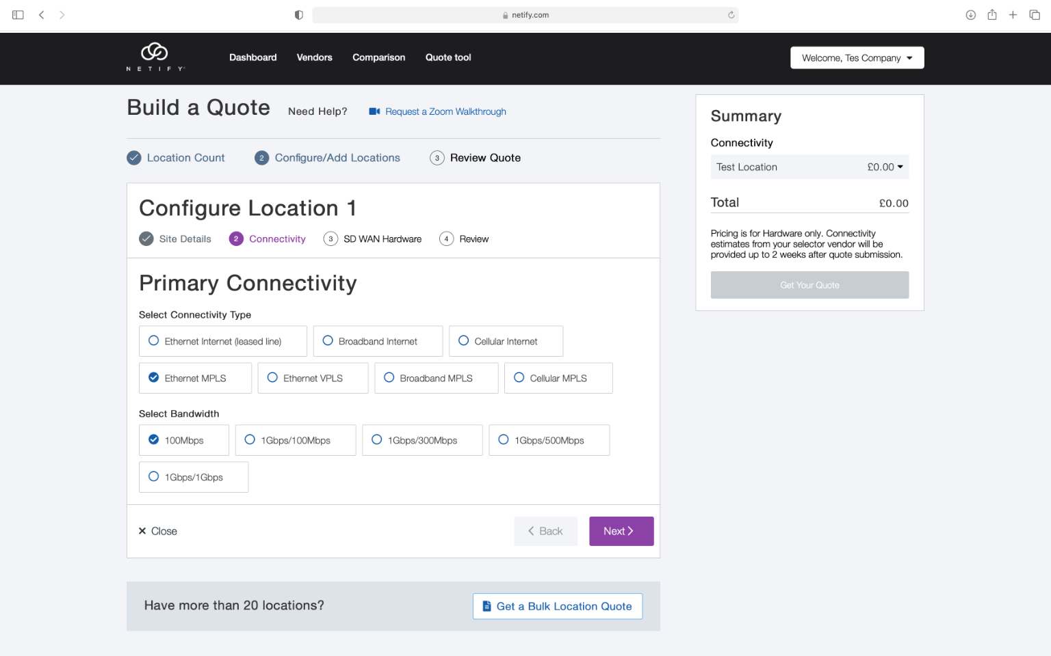Click the step 3 SD WAN Hardware circle
This screenshot has height=656, width=1051.
tap(330, 238)
